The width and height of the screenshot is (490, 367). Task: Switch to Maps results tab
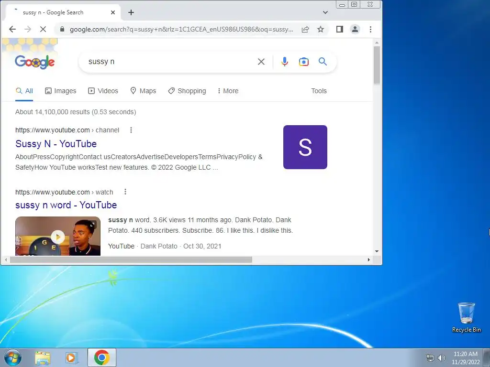[143, 91]
